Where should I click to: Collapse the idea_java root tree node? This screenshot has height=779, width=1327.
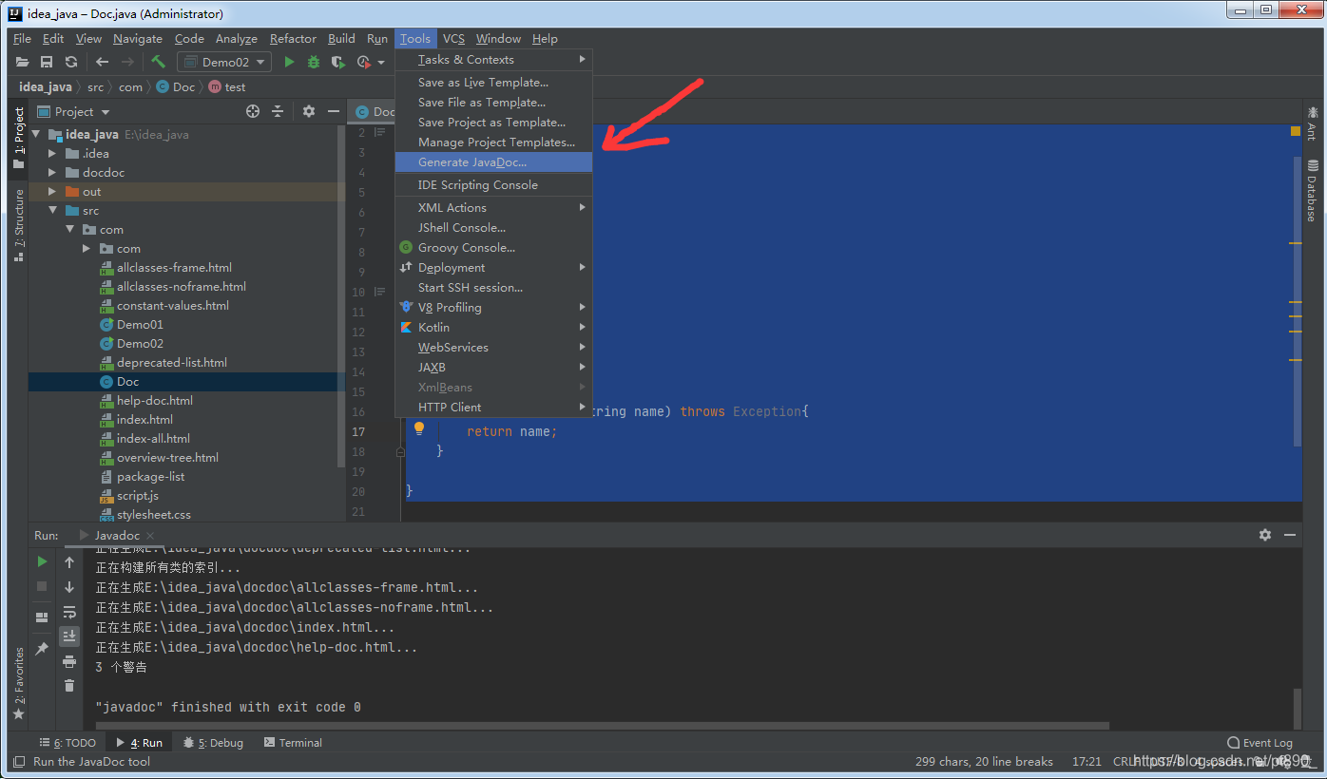[37, 134]
